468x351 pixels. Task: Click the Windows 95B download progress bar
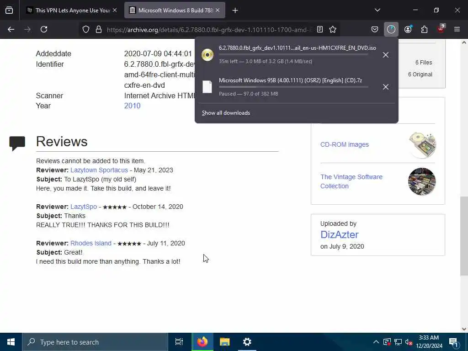(293, 87)
